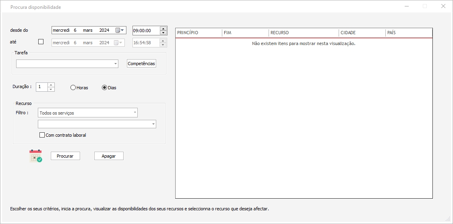Click the Competências button
Viewport: 453px width, 224px height.
tap(142, 64)
